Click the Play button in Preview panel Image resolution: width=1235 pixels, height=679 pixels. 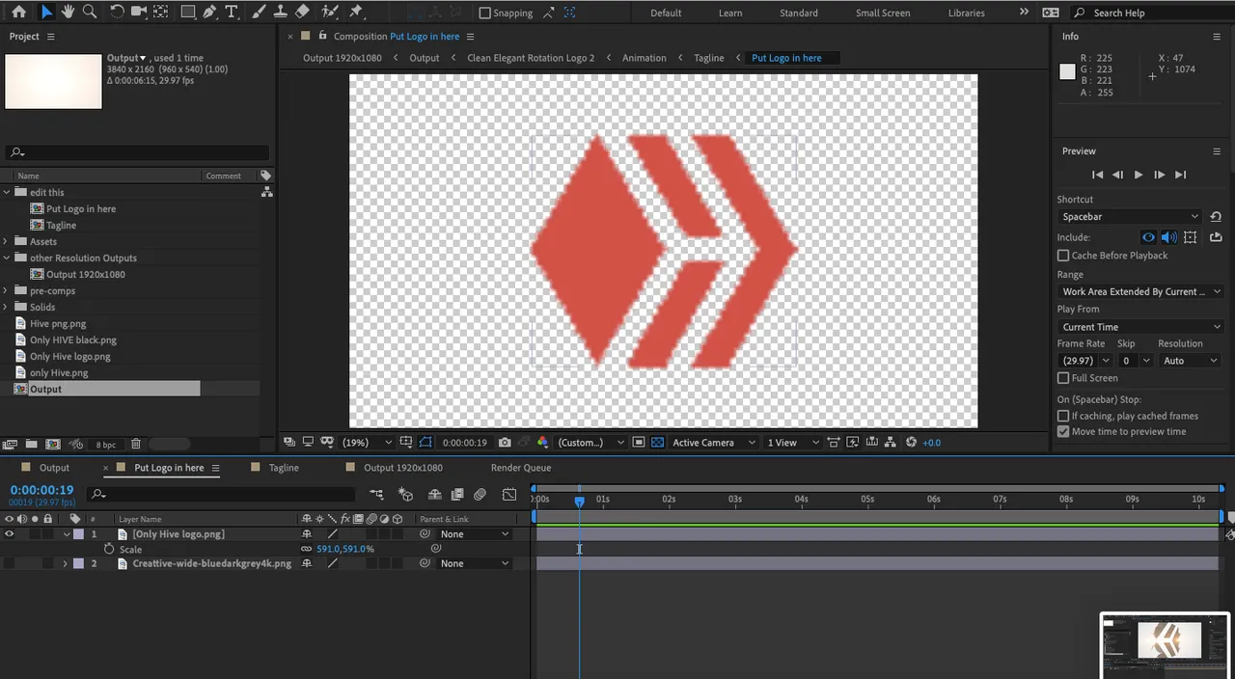tap(1139, 175)
